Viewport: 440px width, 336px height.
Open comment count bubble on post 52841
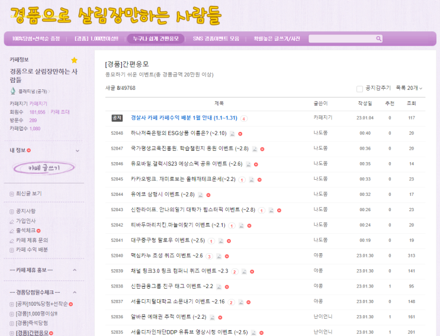pos(211,241)
